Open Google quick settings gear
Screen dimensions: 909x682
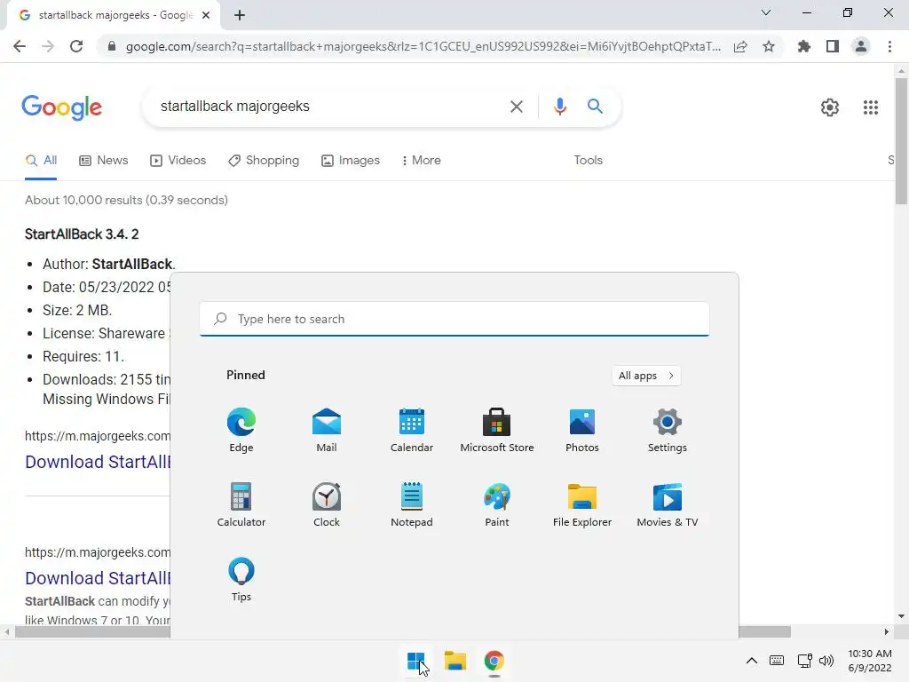pyautogui.click(x=830, y=107)
